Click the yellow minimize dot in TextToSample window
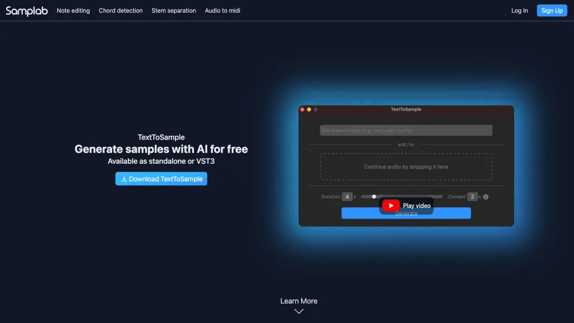 [x=309, y=109]
